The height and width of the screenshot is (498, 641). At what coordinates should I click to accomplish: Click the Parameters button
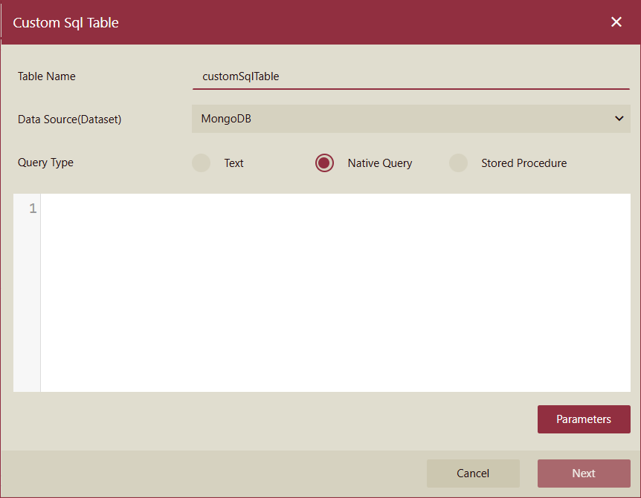[584, 419]
